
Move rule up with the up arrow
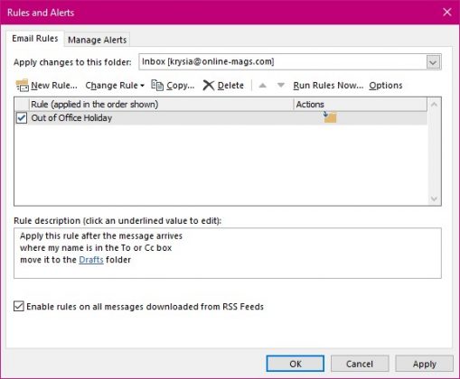263,86
